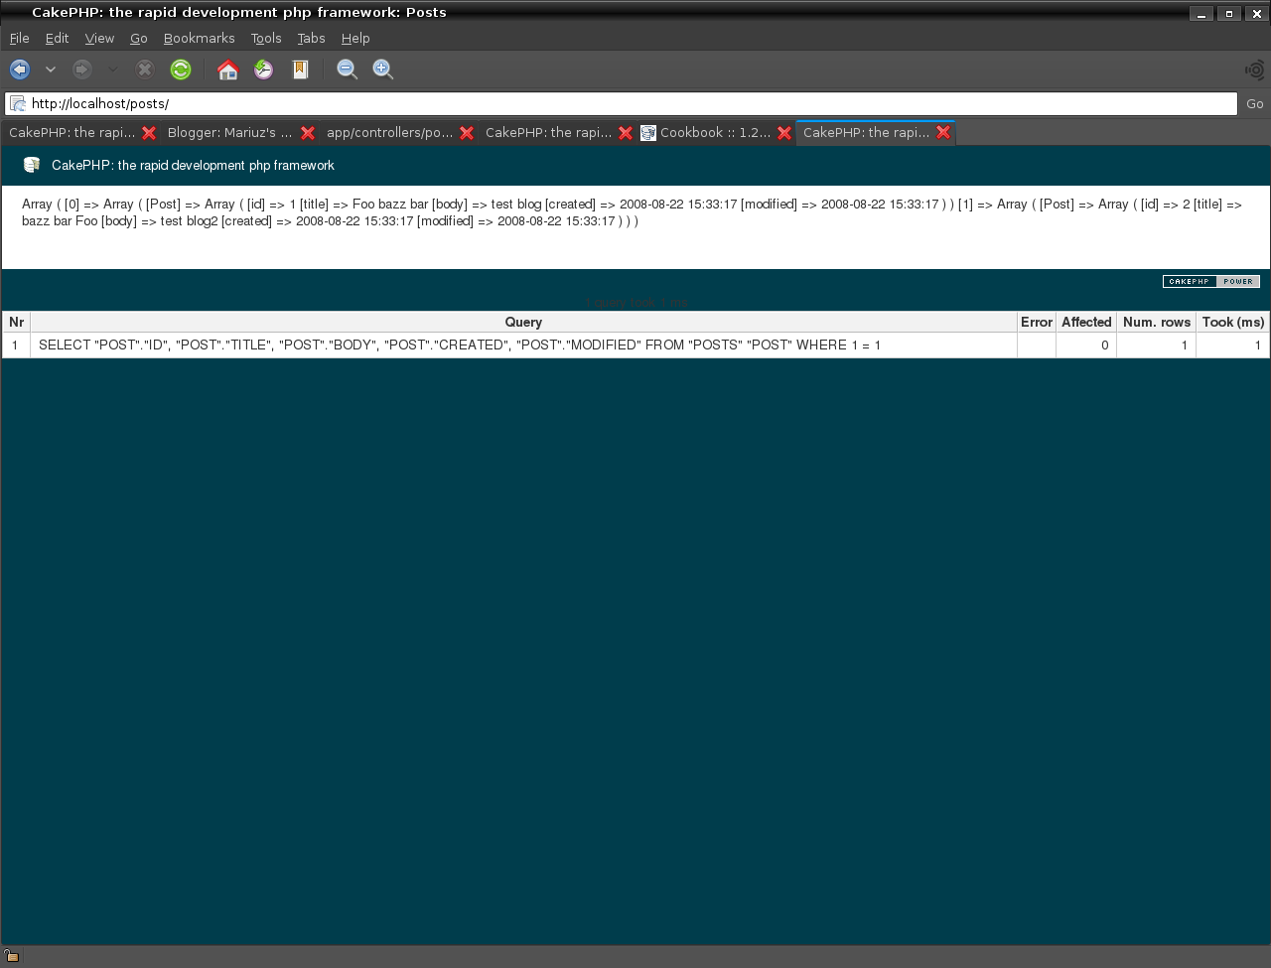Screen dimensions: 1271x968
Task: Click the Array debug output text
Action: [632, 212]
